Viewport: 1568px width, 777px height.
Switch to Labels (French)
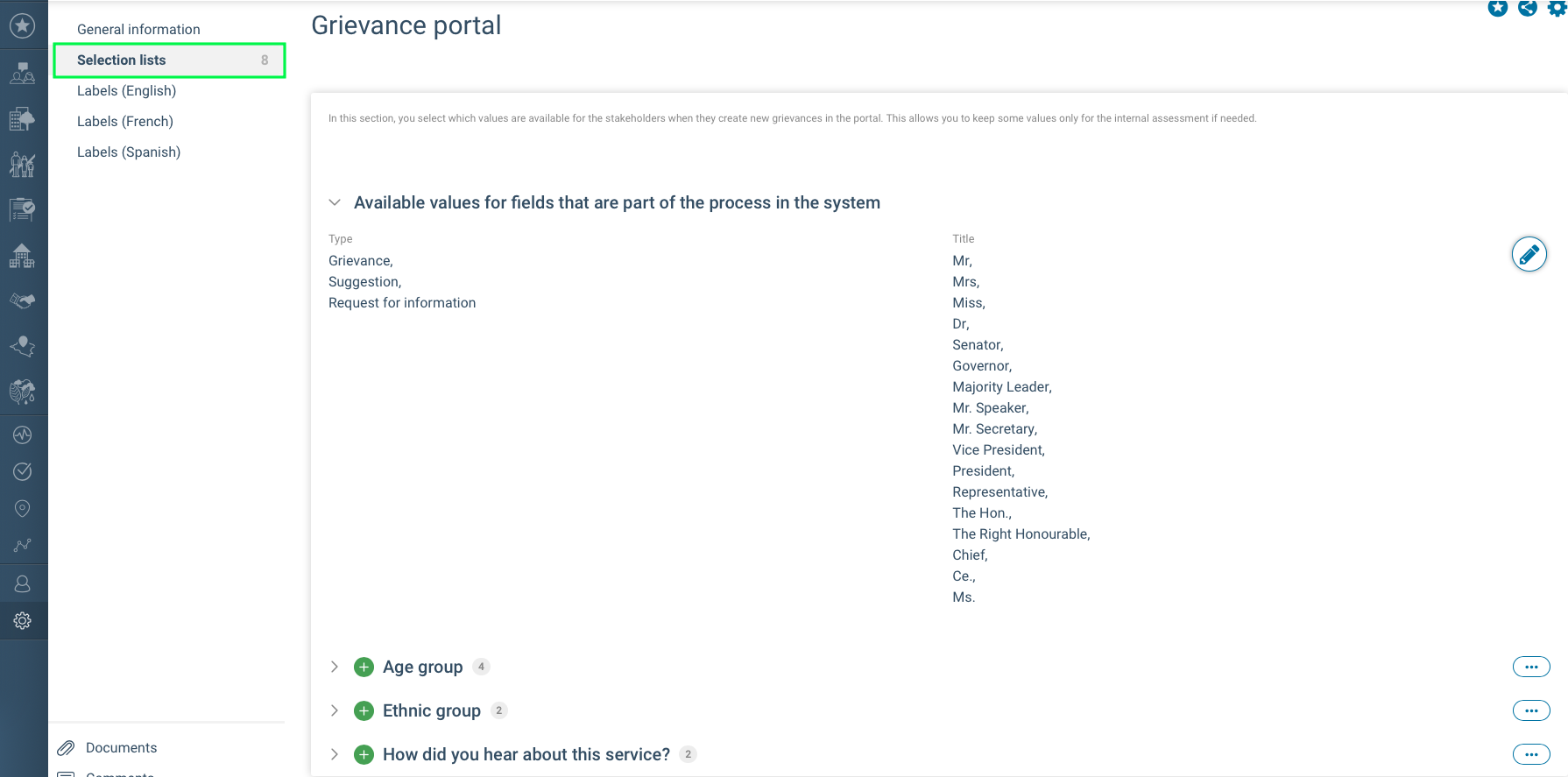[x=125, y=121]
